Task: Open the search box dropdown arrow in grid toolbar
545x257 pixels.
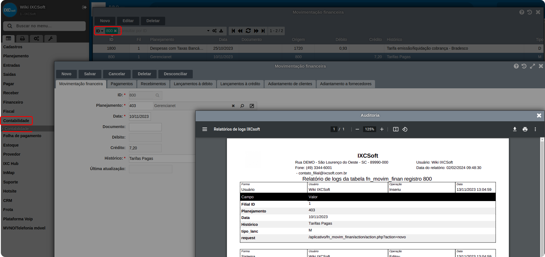Action: (x=208, y=31)
